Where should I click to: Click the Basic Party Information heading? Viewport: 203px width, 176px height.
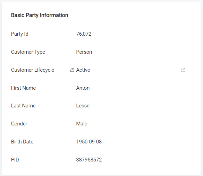click(40, 15)
